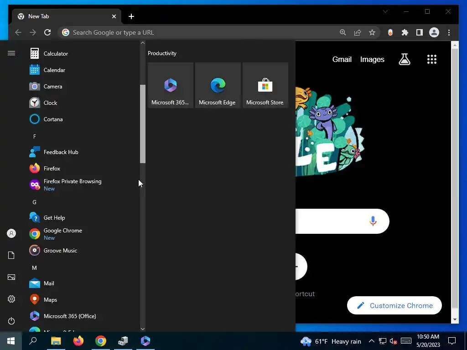The height and width of the screenshot is (350, 467).
Task: Open a new Chrome tab with plus button
Action: click(131, 16)
